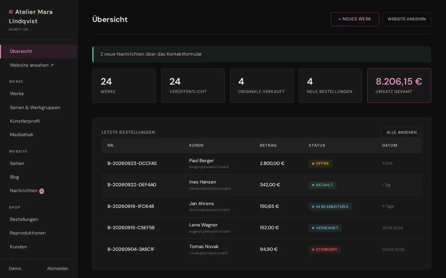Screen dimensions: 446x278
Task: Click the In Bearbeitung status badge
Action: [x=330, y=206]
